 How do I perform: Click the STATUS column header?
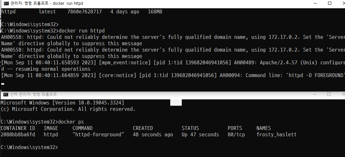(190, 128)
